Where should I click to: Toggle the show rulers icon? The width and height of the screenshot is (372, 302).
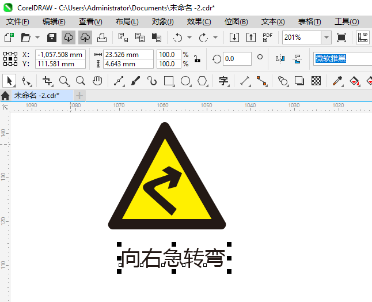click(x=363, y=37)
